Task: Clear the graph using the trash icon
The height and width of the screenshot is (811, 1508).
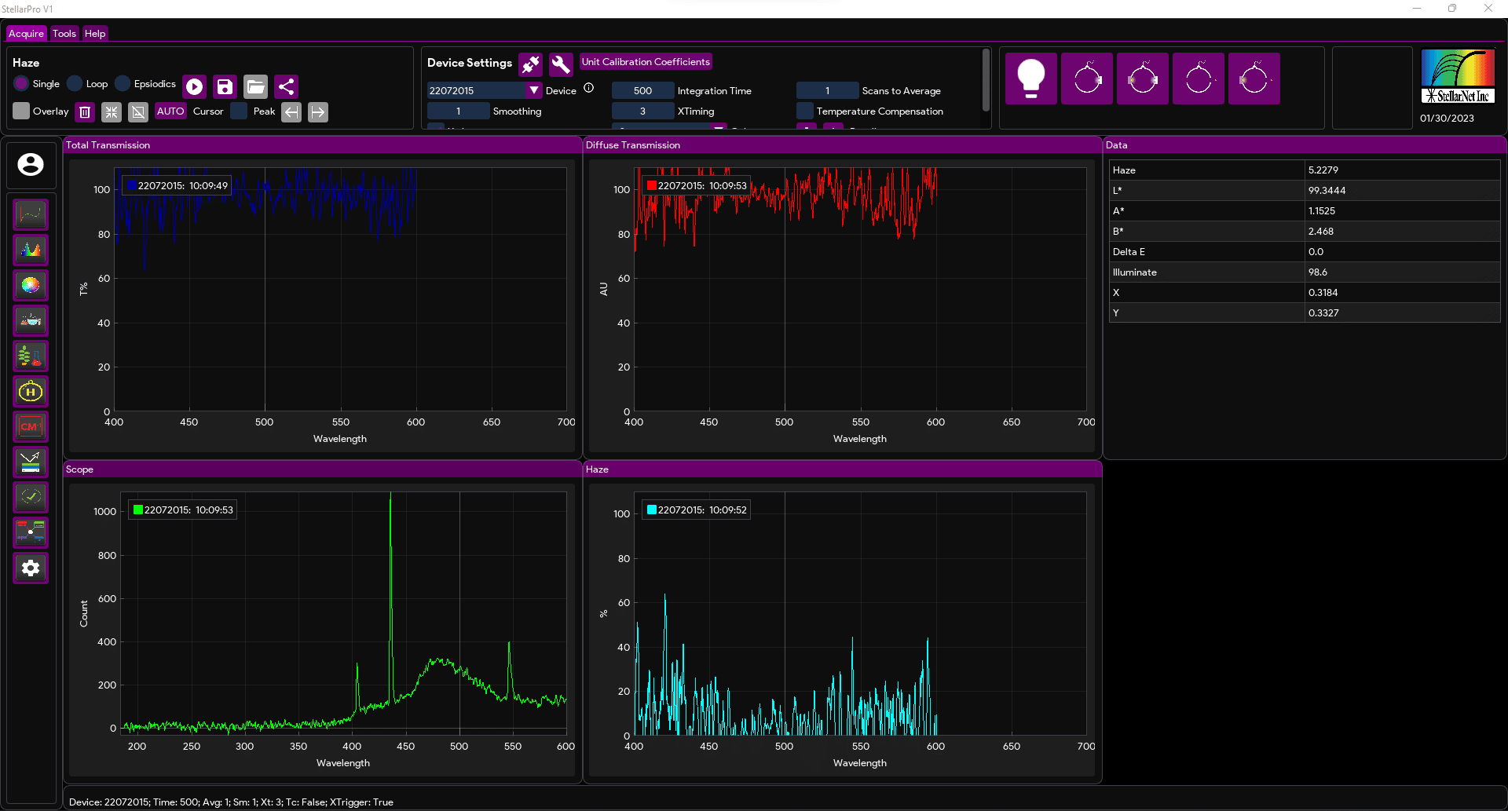Action: click(x=84, y=111)
